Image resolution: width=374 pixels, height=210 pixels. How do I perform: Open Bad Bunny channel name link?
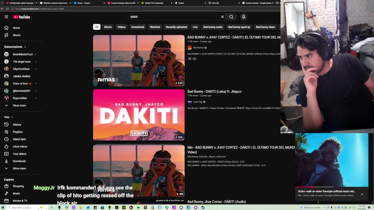(198, 48)
